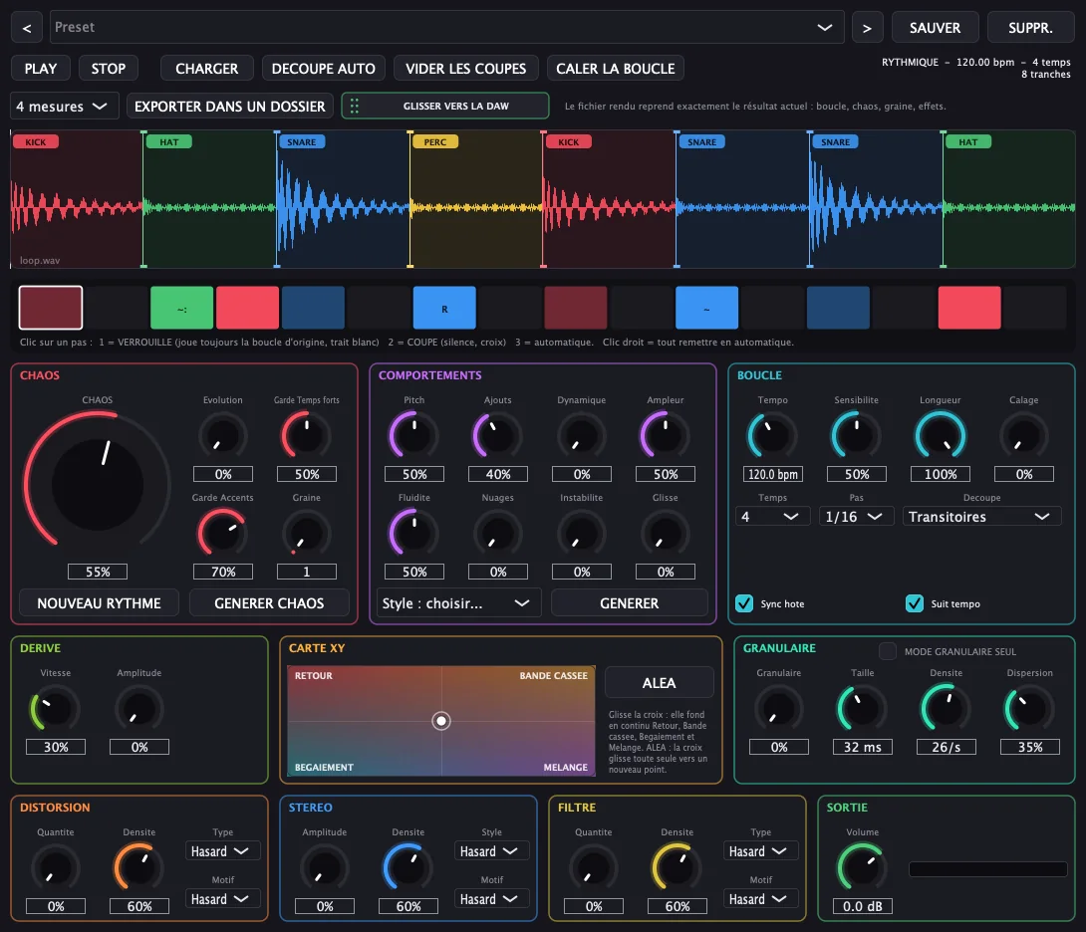Start playback with PLAY
This screenshot has width=1086, height=932.
(x=41, y=69)
